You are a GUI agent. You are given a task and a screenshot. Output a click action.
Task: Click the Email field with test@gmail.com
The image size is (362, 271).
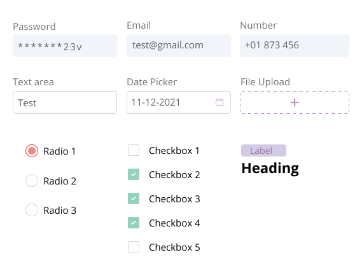[x=179, y=46]
